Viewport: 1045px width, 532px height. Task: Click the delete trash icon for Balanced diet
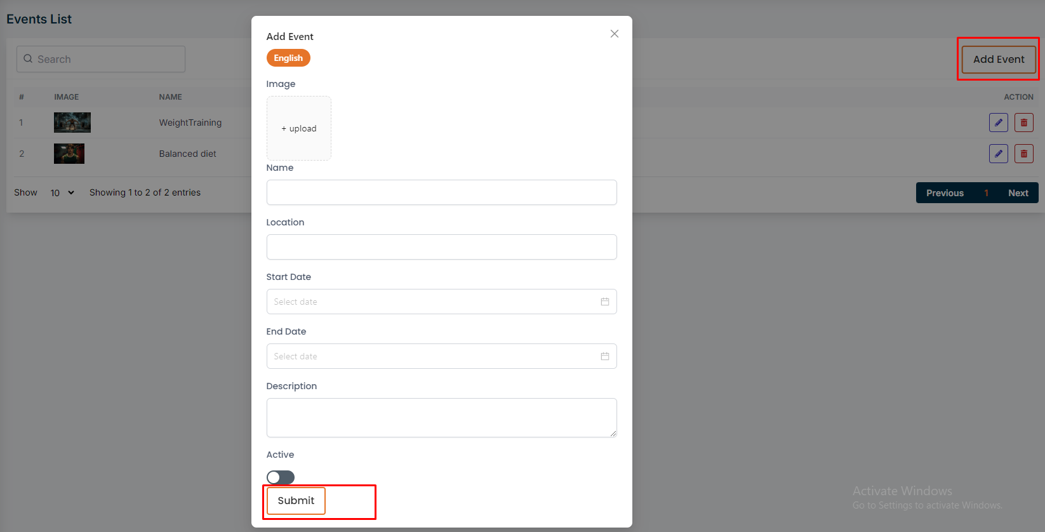click(1023, 154)
